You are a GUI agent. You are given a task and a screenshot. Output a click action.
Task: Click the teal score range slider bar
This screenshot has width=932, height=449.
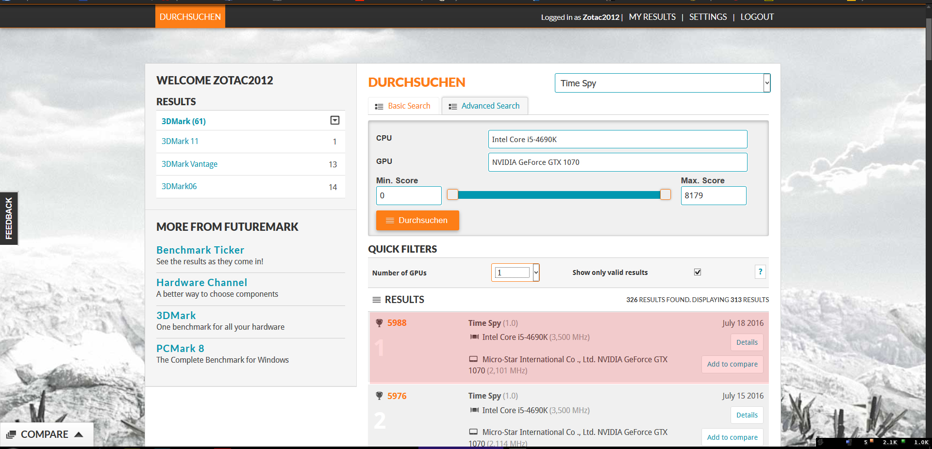[x=559, y=194]
